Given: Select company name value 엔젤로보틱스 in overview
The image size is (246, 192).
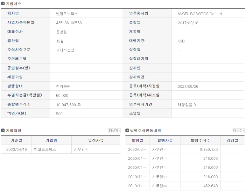Looking at the screenshot, I should pyautogui.click(x=67, y=14).
